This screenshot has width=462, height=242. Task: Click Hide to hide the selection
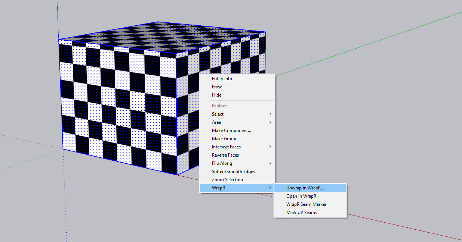(217, 95)
